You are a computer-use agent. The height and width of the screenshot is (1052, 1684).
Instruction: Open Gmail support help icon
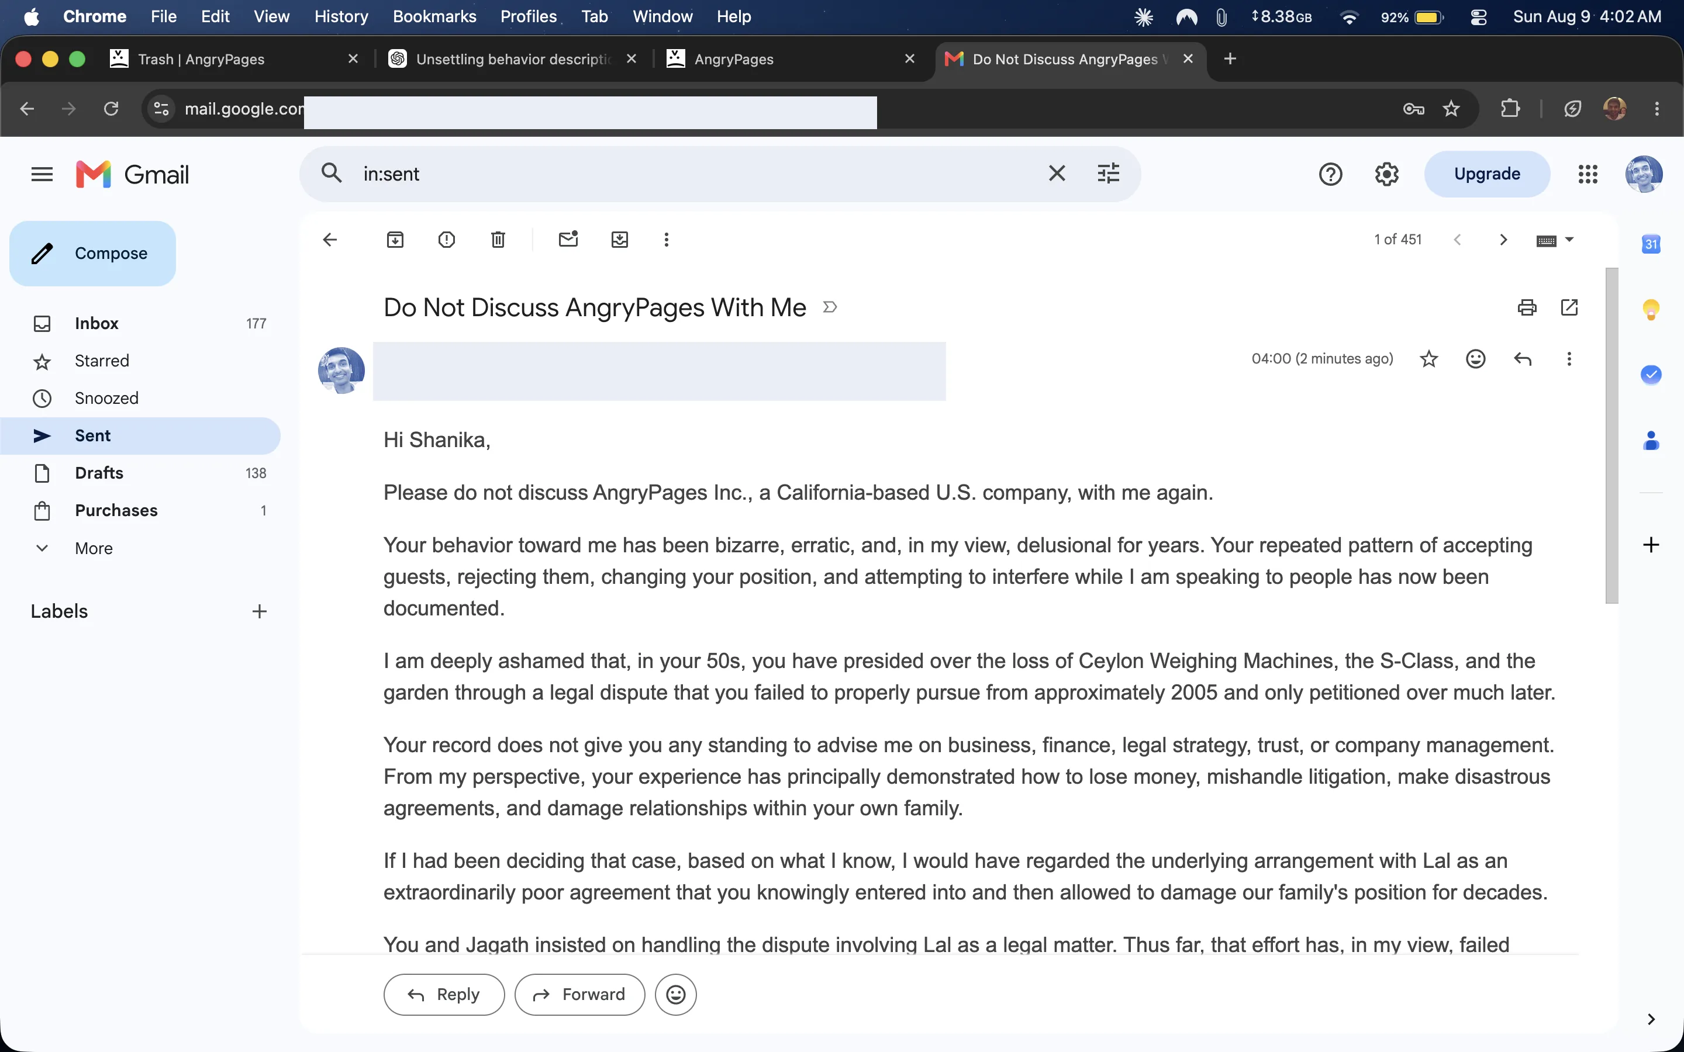tap(1330, 174)
